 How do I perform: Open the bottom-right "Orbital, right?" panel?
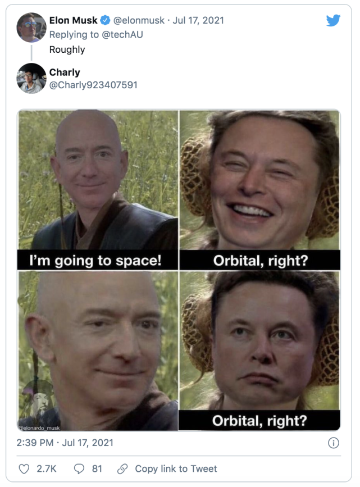coord(259,351)
